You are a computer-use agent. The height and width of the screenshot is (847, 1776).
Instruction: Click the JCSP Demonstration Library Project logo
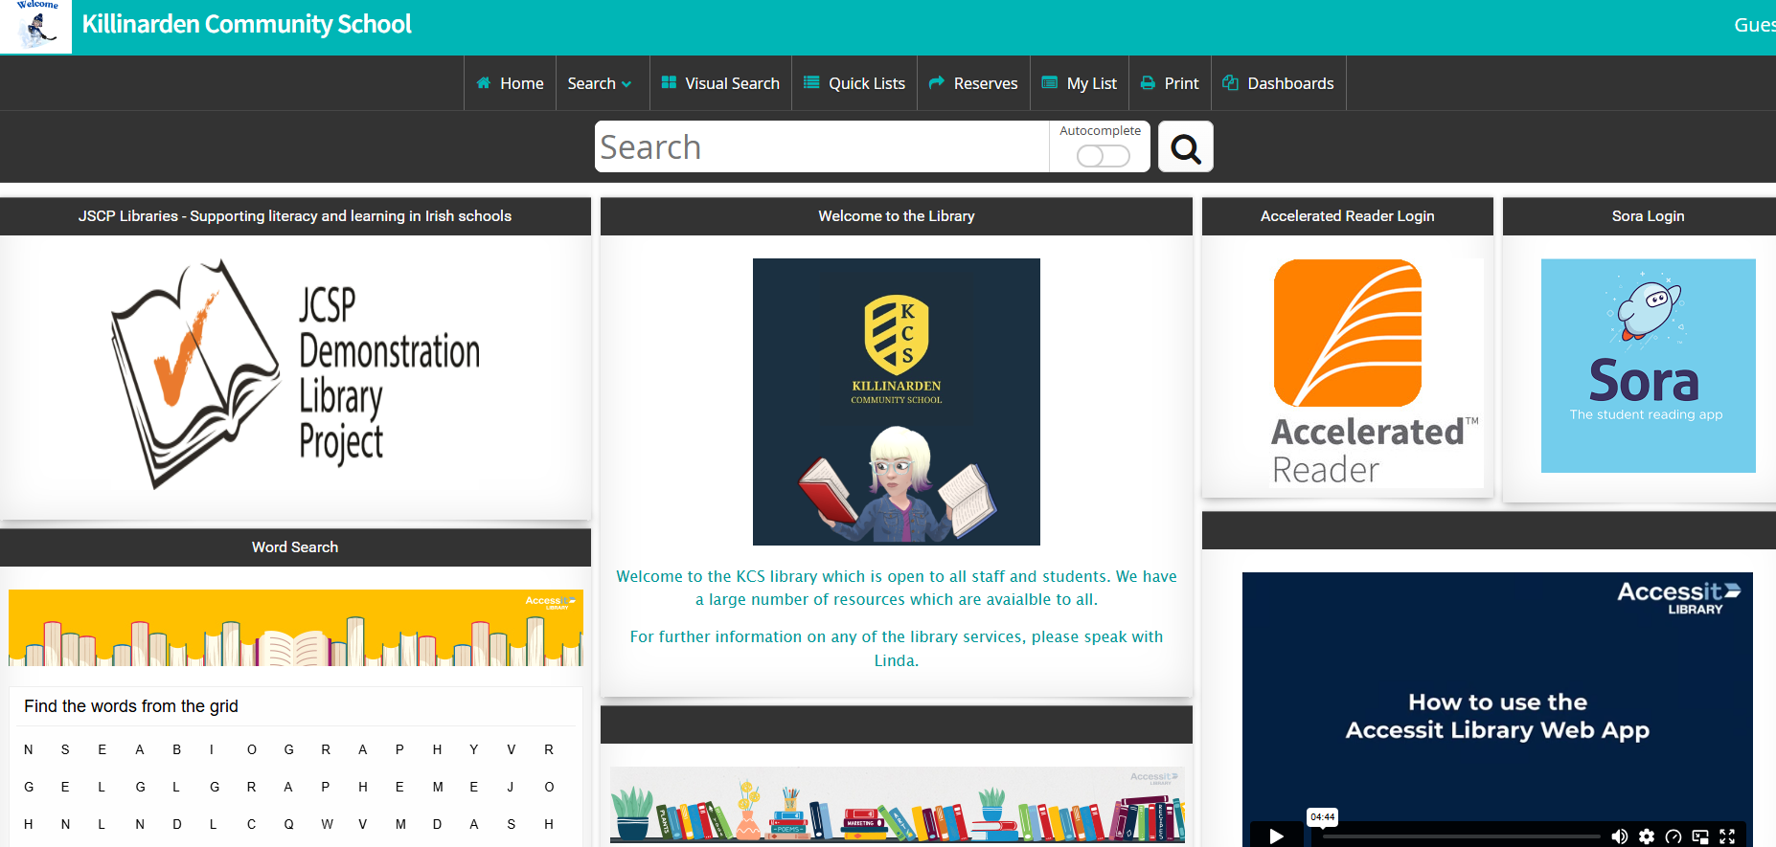[x=295, y=373]
